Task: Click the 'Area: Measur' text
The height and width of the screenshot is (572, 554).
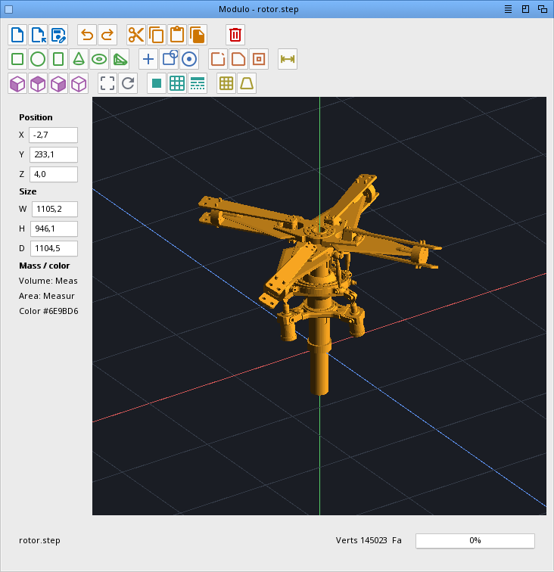Action: (x=47, y=296)
